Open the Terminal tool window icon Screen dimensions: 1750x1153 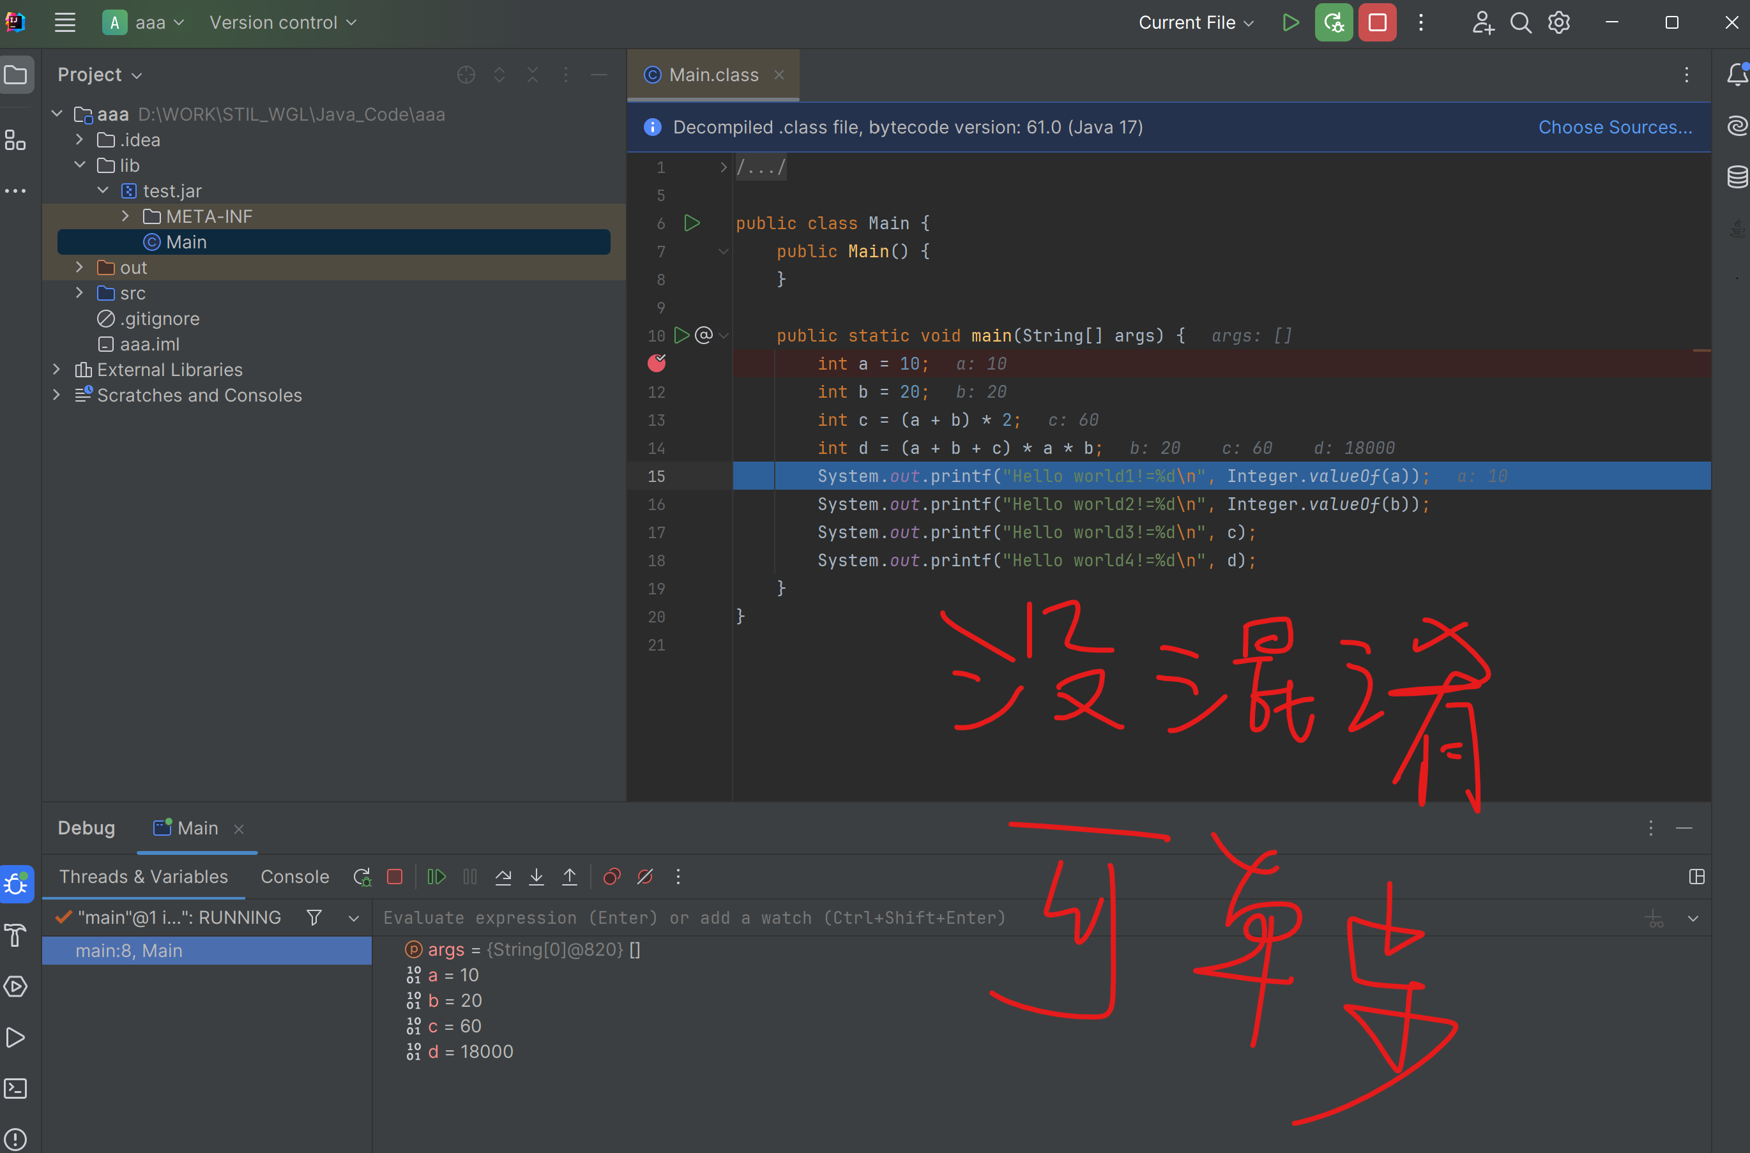point(16,1089)
